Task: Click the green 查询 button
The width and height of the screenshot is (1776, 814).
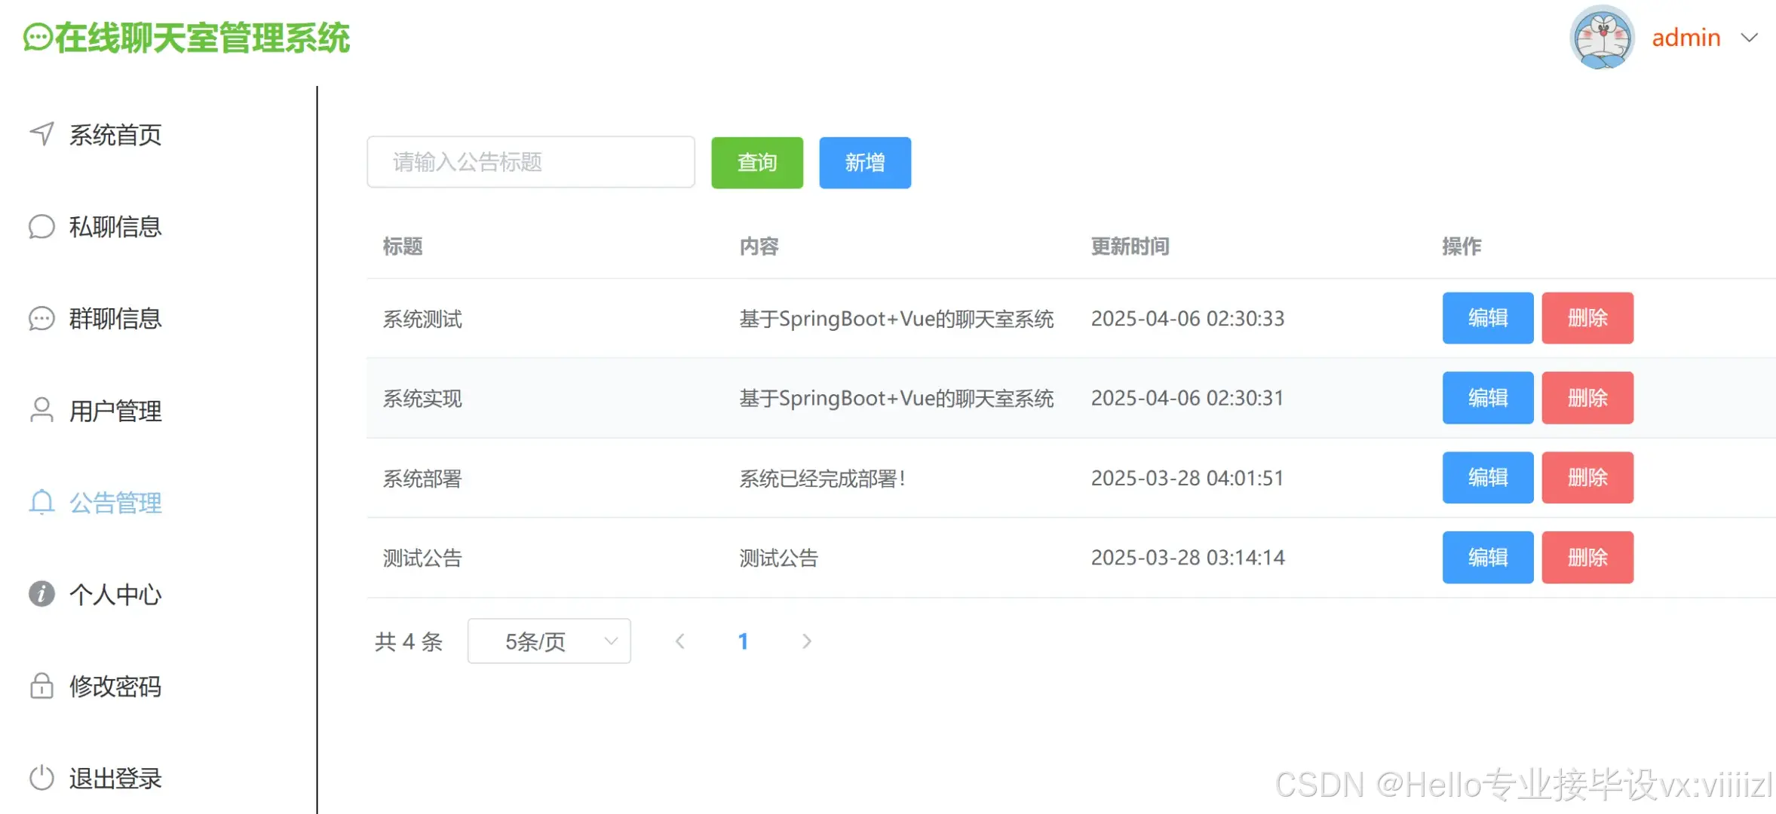Action: click(756, 163)
